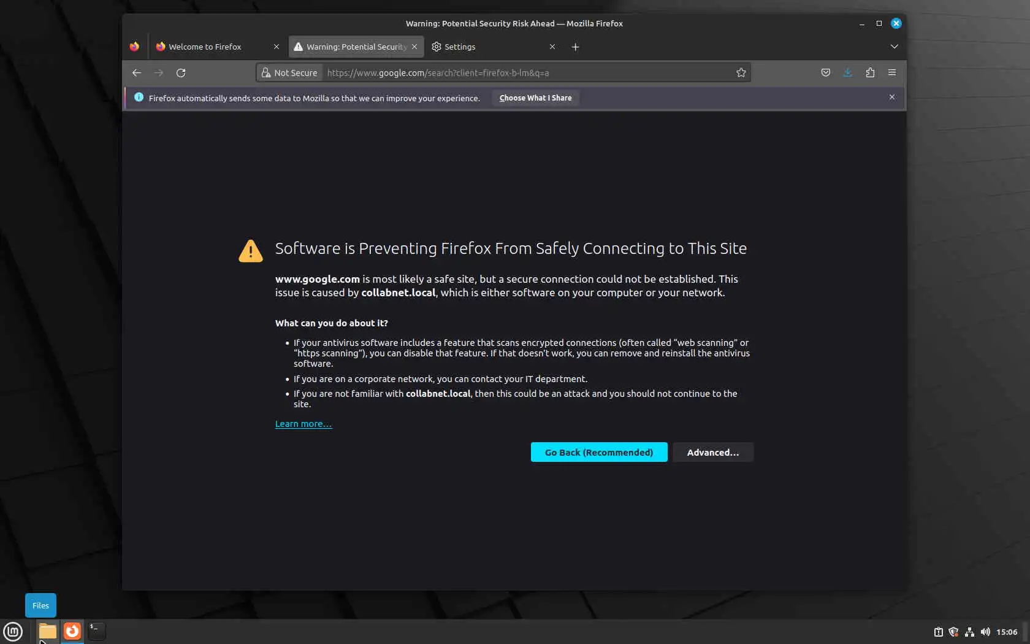Open the update manager shield tray icon

[953, 632]
